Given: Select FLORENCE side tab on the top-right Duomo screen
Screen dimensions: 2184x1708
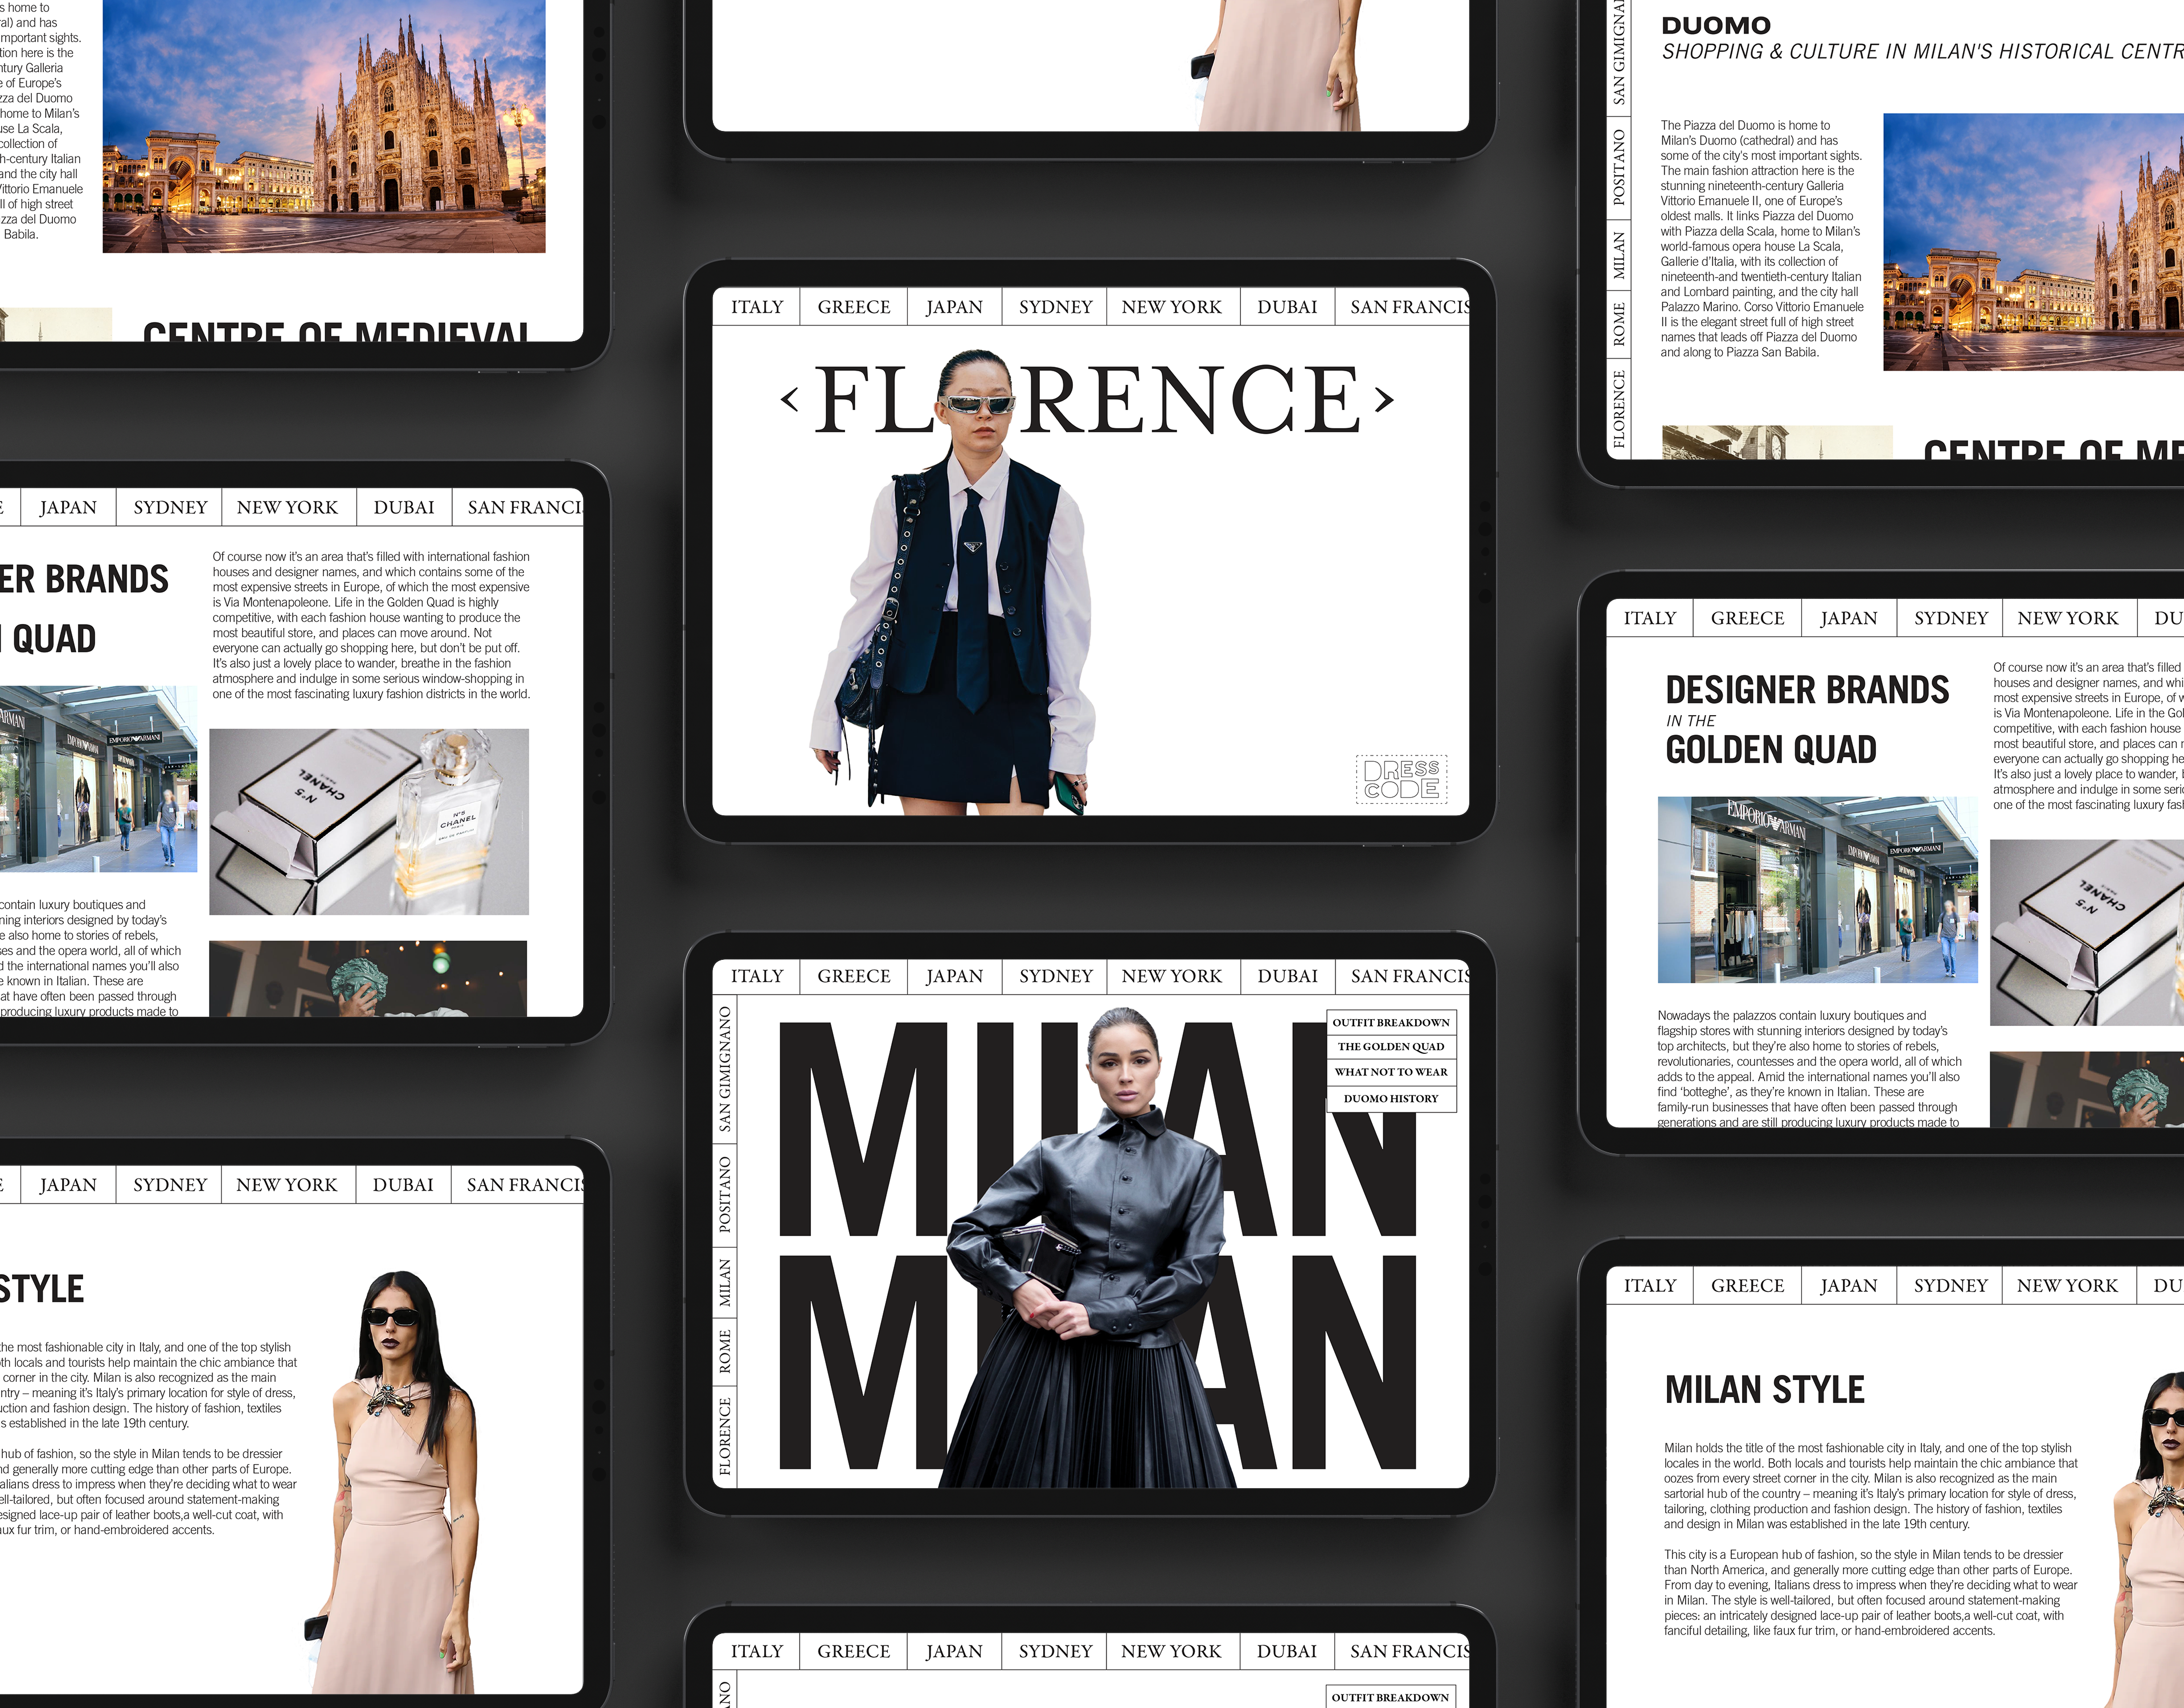Looking at the screenshot, I should pyautogui.click(x=1619, y=409).
